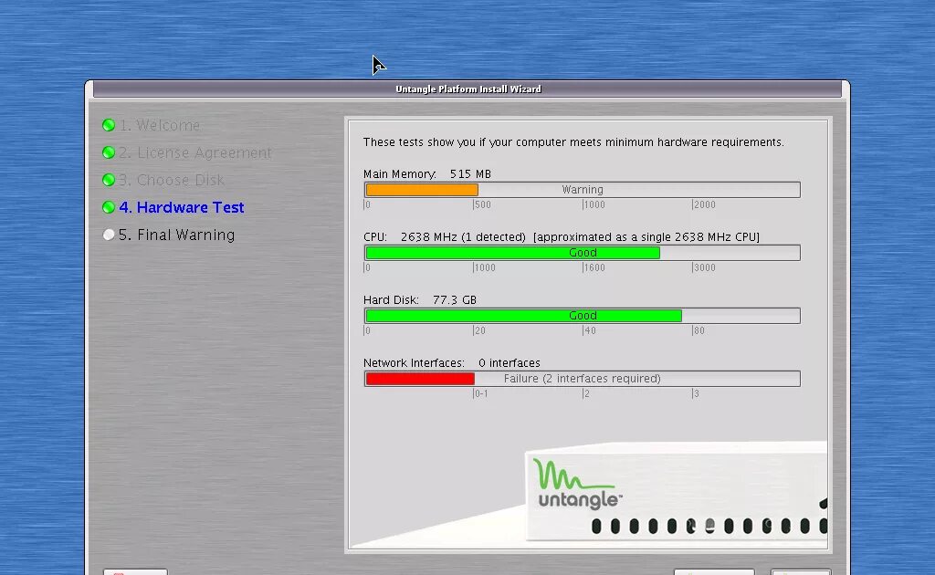Click the green Hard Disk result bar

pyautogui.click(x=523, y=316)
